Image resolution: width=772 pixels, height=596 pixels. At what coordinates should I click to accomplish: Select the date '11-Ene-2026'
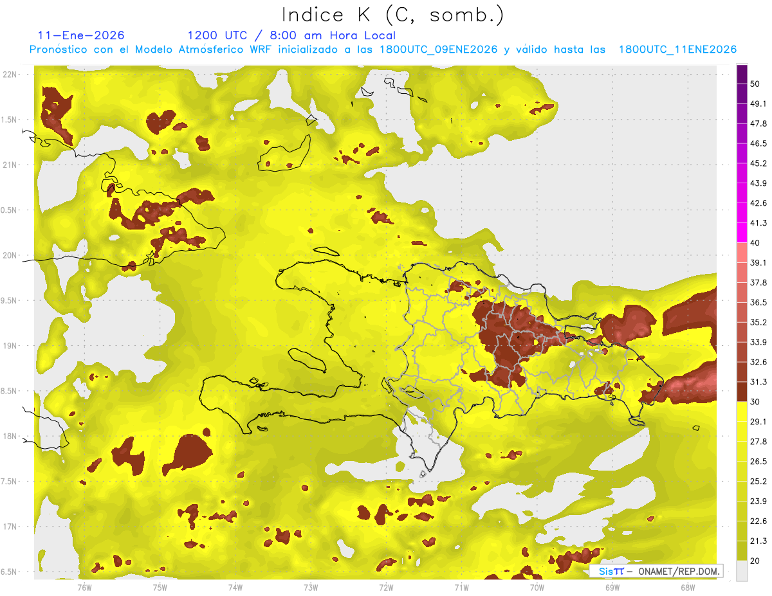click(x=81, y=35)
